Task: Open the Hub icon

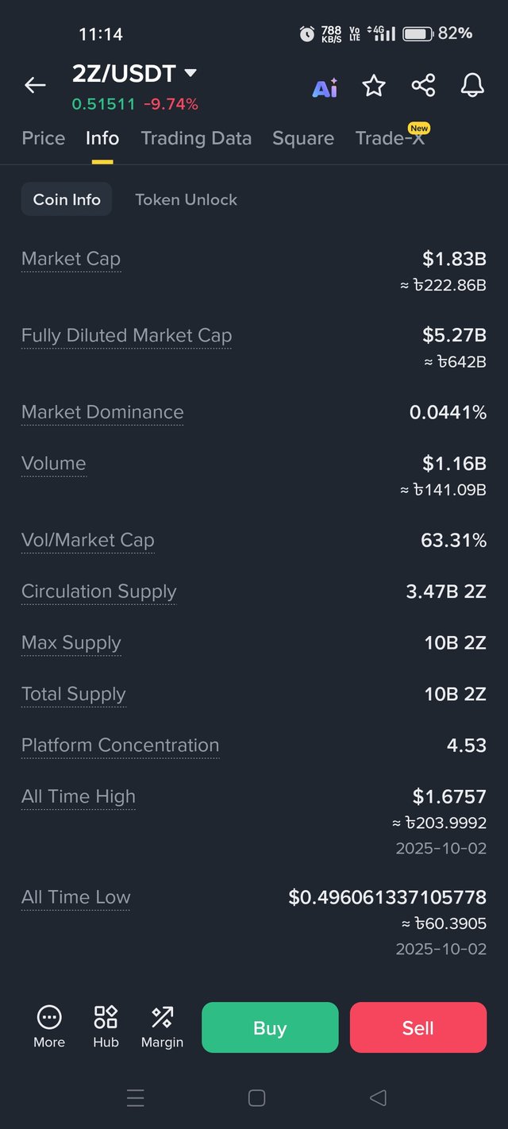Action: click(106, 1026)
